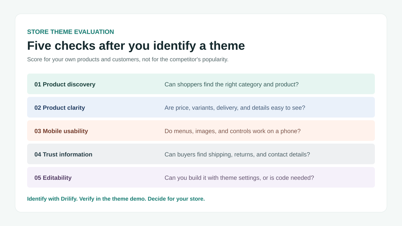Click the footer line 'Identify with Drilify. Verify in the theme demo.'
Viewport: 402px width, 226px height.
point(116,199)
